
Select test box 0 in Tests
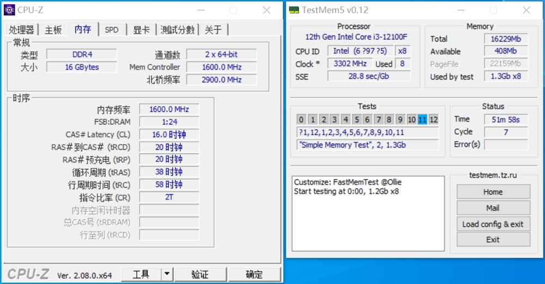coord(301,119)
